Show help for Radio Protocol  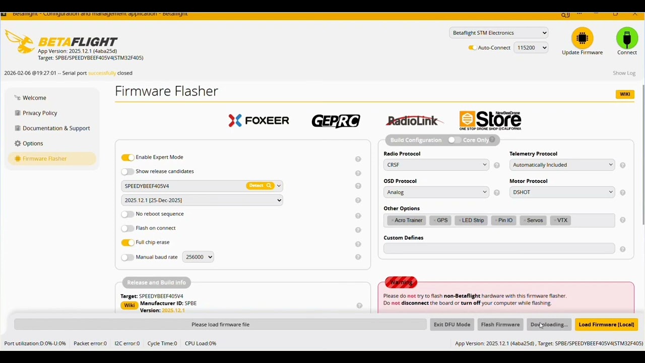tap(497, 165)
